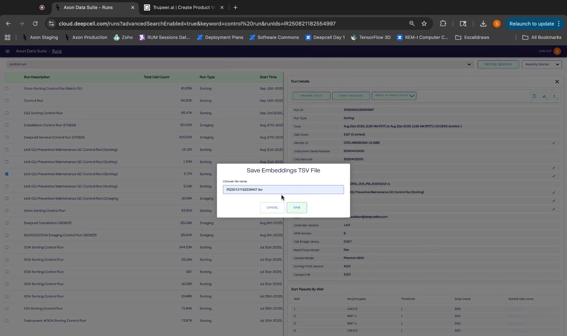
Task: Open the search suggestions chevron beside control run
Action: tap(469, 64)
